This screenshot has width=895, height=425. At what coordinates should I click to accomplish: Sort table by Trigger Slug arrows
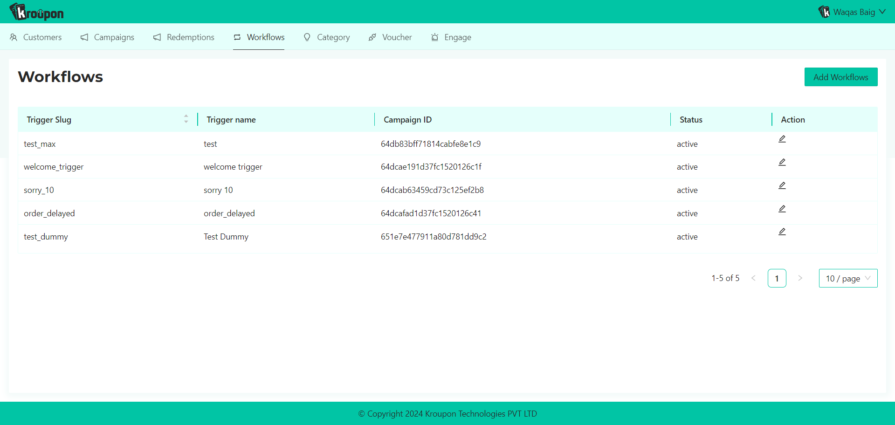click(186, 119)
